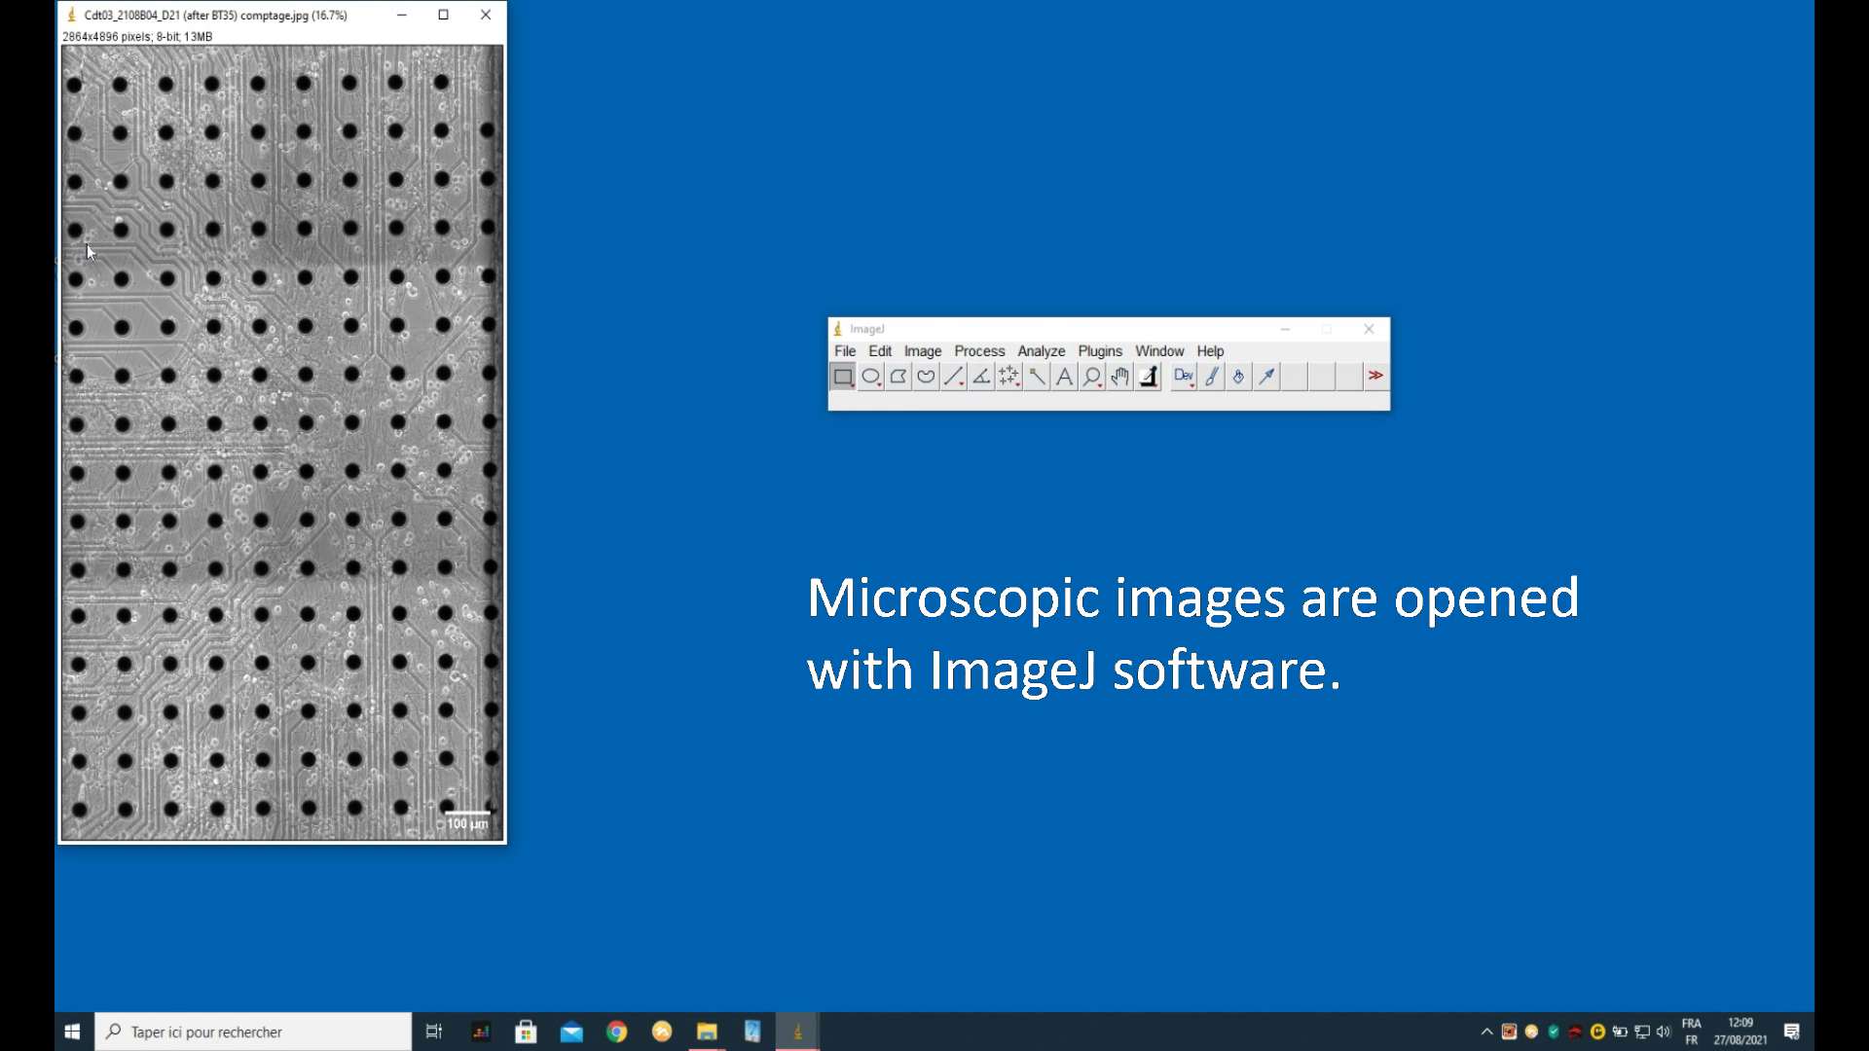The height and width of the screenshot is (1051, 1869).
Task: Select the Hand scrolling tool
Action: pos(1119,377)
